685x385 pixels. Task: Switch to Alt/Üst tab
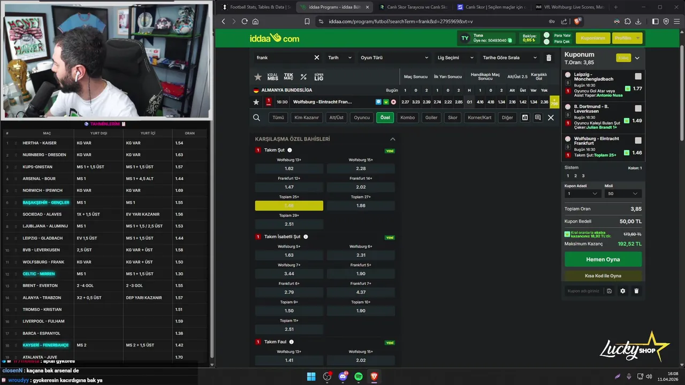point(337,118)
